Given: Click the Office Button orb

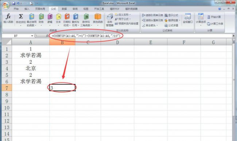Looking at the screenshot, I should tap(6, 5).
